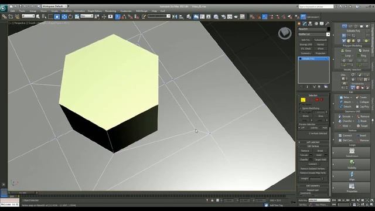Open the Rendering menu
The image size is (375, 211).
111,11
